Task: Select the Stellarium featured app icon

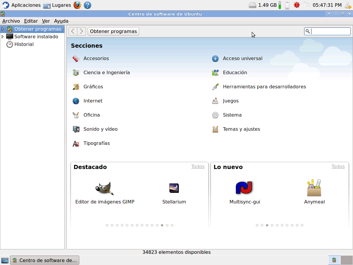Action: (174, 188)
